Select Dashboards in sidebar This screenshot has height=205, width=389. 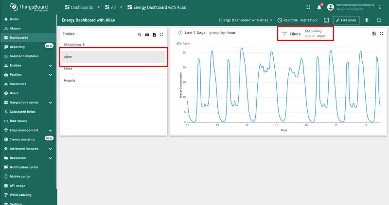point(28,38)
